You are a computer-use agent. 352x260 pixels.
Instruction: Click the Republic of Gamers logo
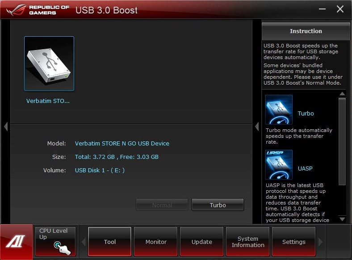(38, 10)
